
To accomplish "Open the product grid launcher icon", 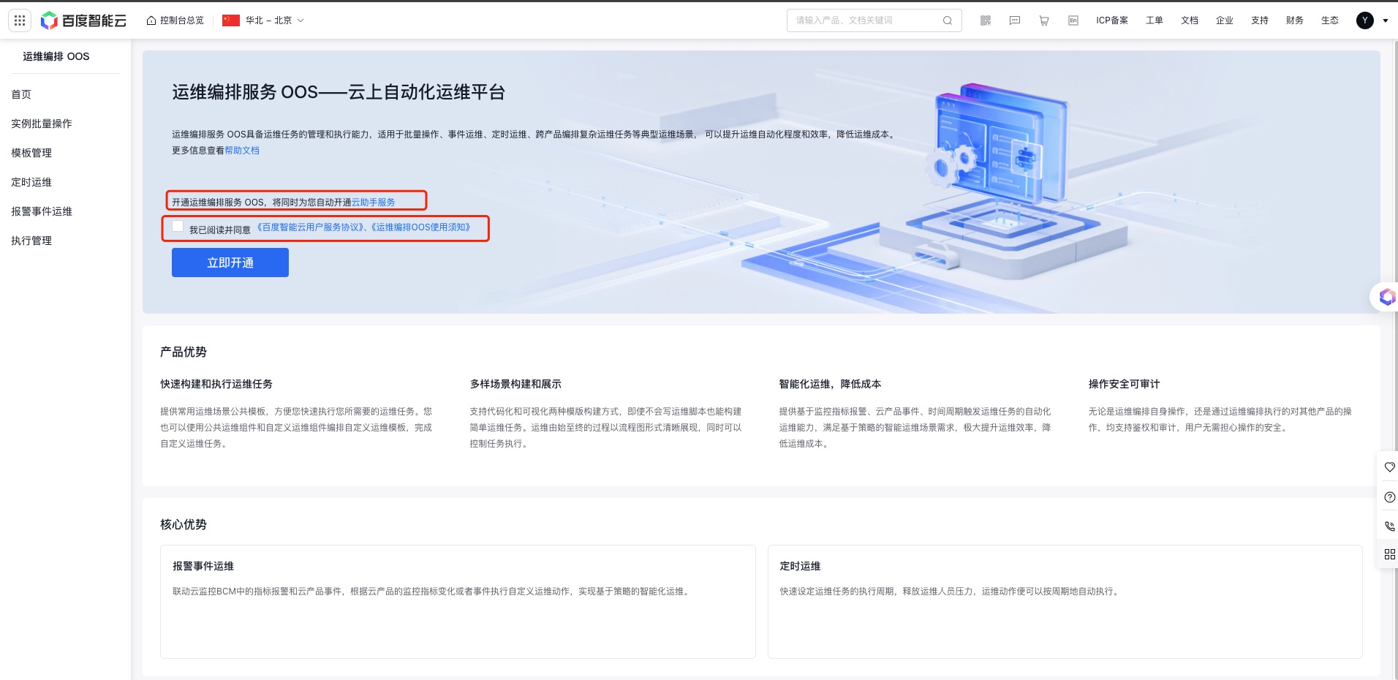I will click(x=20, y=20).
